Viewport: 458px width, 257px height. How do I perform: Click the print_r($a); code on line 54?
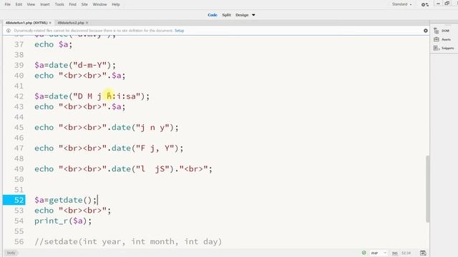click(63, 221)
